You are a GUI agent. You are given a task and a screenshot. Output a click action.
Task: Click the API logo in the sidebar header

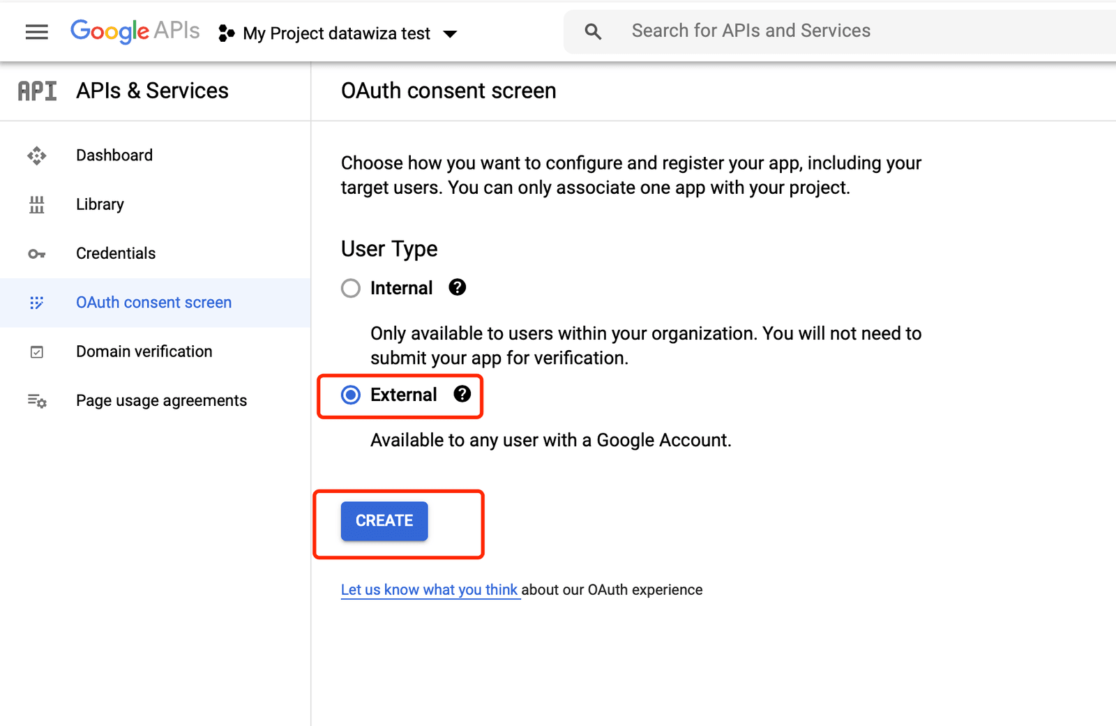pyautogui.click(x=37, y=91)
